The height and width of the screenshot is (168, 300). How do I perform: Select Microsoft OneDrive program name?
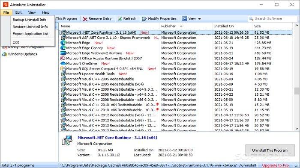(x=81, y=63)
